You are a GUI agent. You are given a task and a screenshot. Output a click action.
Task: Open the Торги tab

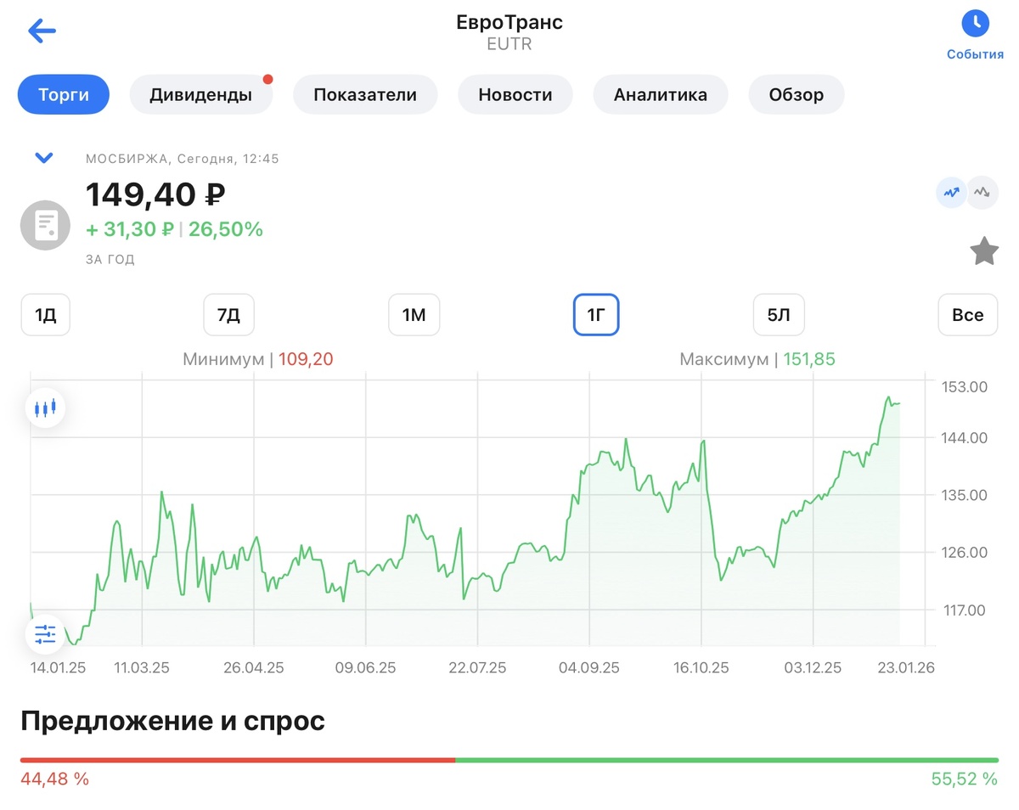click(x=64, y=94)
